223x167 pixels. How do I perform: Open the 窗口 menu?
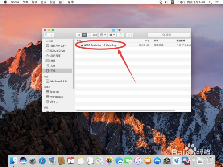pos(62,2)
